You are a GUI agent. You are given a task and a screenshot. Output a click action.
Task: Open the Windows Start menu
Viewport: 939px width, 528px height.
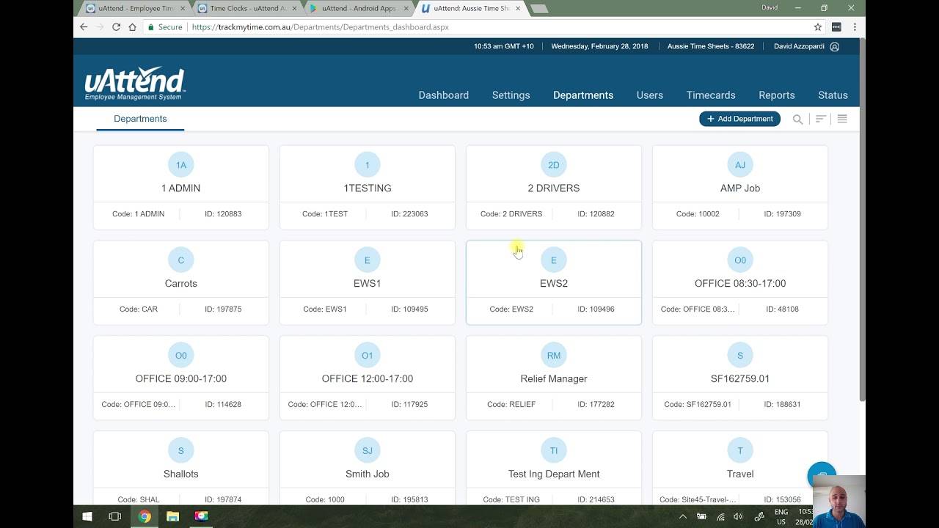[x=87, y=516]
